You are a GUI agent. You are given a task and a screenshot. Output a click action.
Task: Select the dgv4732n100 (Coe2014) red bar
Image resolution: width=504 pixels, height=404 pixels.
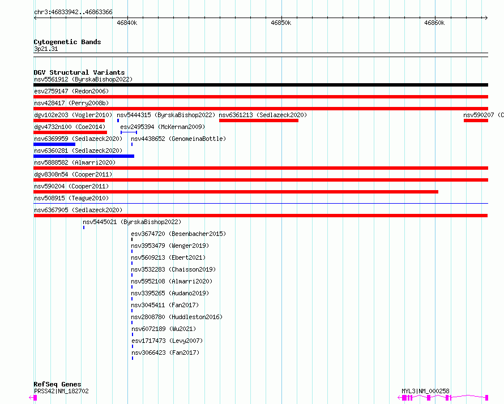tap(70, 132)
